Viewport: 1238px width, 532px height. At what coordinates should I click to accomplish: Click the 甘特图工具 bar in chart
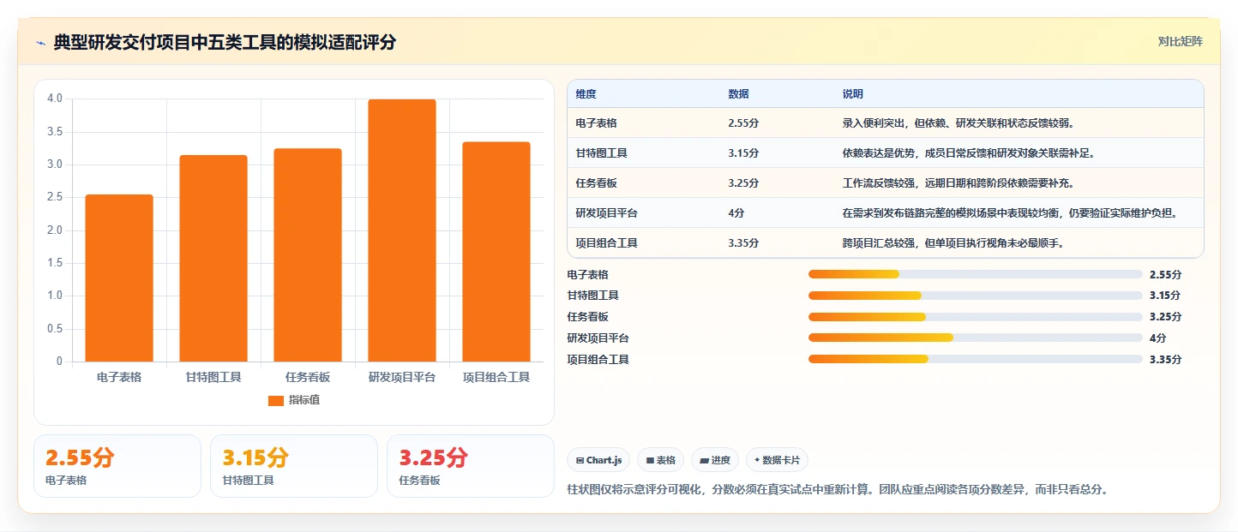tap(213, 258)
